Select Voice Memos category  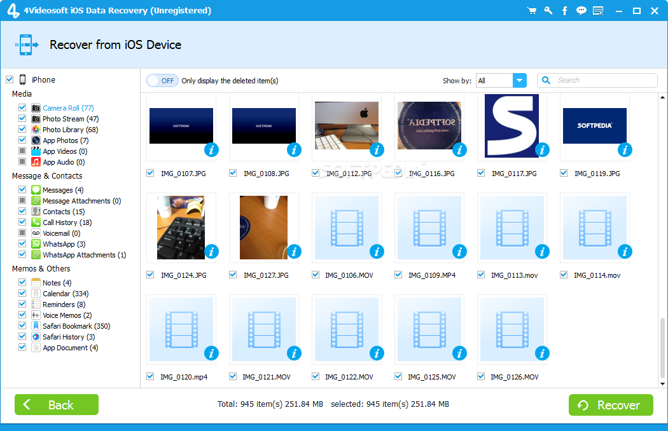[x=67, y=315]
